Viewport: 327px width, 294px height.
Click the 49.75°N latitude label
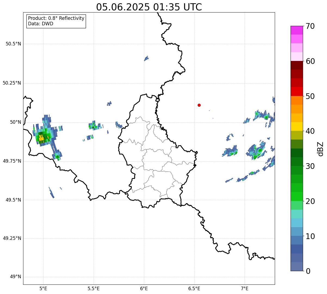12,161
